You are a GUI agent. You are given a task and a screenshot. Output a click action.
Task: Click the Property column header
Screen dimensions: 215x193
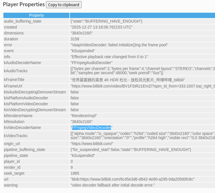pos(36,15)
